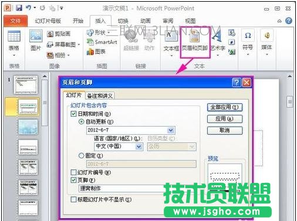This screenshot has width=297, height=221.
Task: Open the 形状 shapes gallery
Action: coord(96,32)
